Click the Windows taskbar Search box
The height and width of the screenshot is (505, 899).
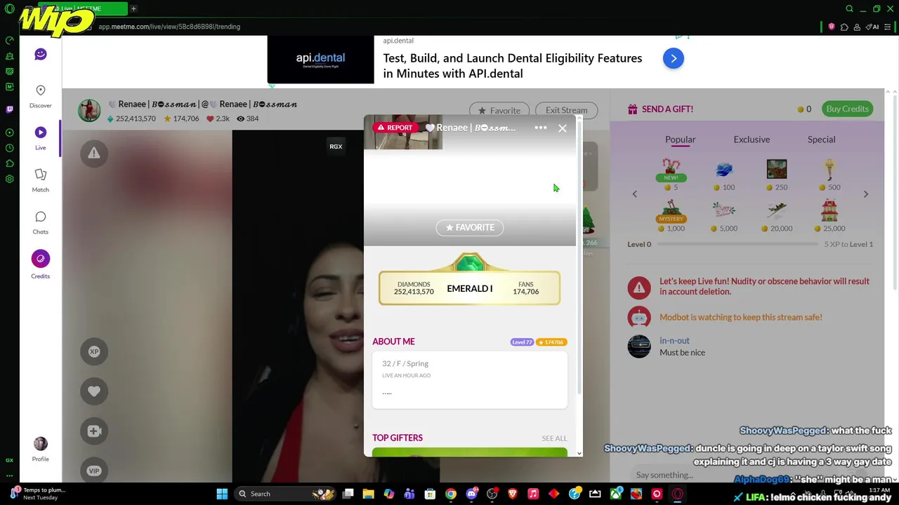(284, 494)
